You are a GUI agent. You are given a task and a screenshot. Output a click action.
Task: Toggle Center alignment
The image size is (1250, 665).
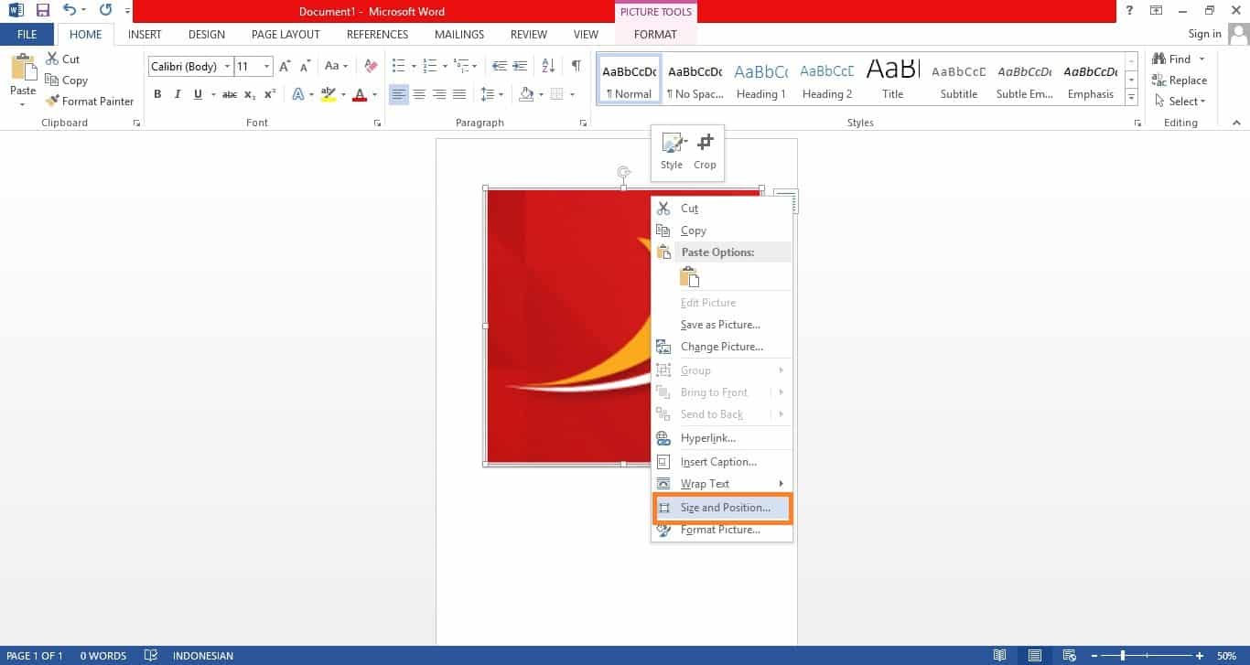(419, 94)
